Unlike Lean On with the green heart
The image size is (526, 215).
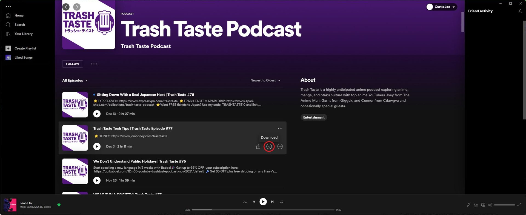pyautogui.click(x=59, y=205)
